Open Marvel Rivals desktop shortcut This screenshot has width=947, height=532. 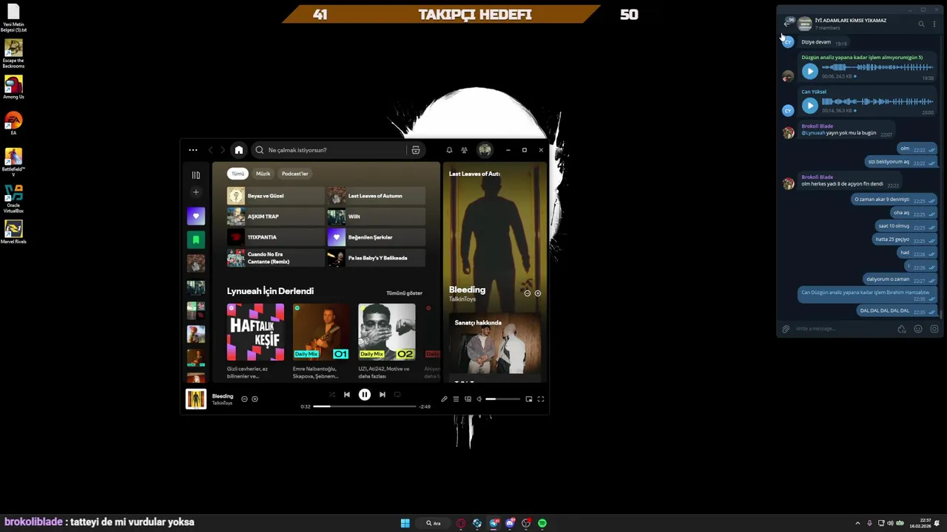tap(13, 232)
